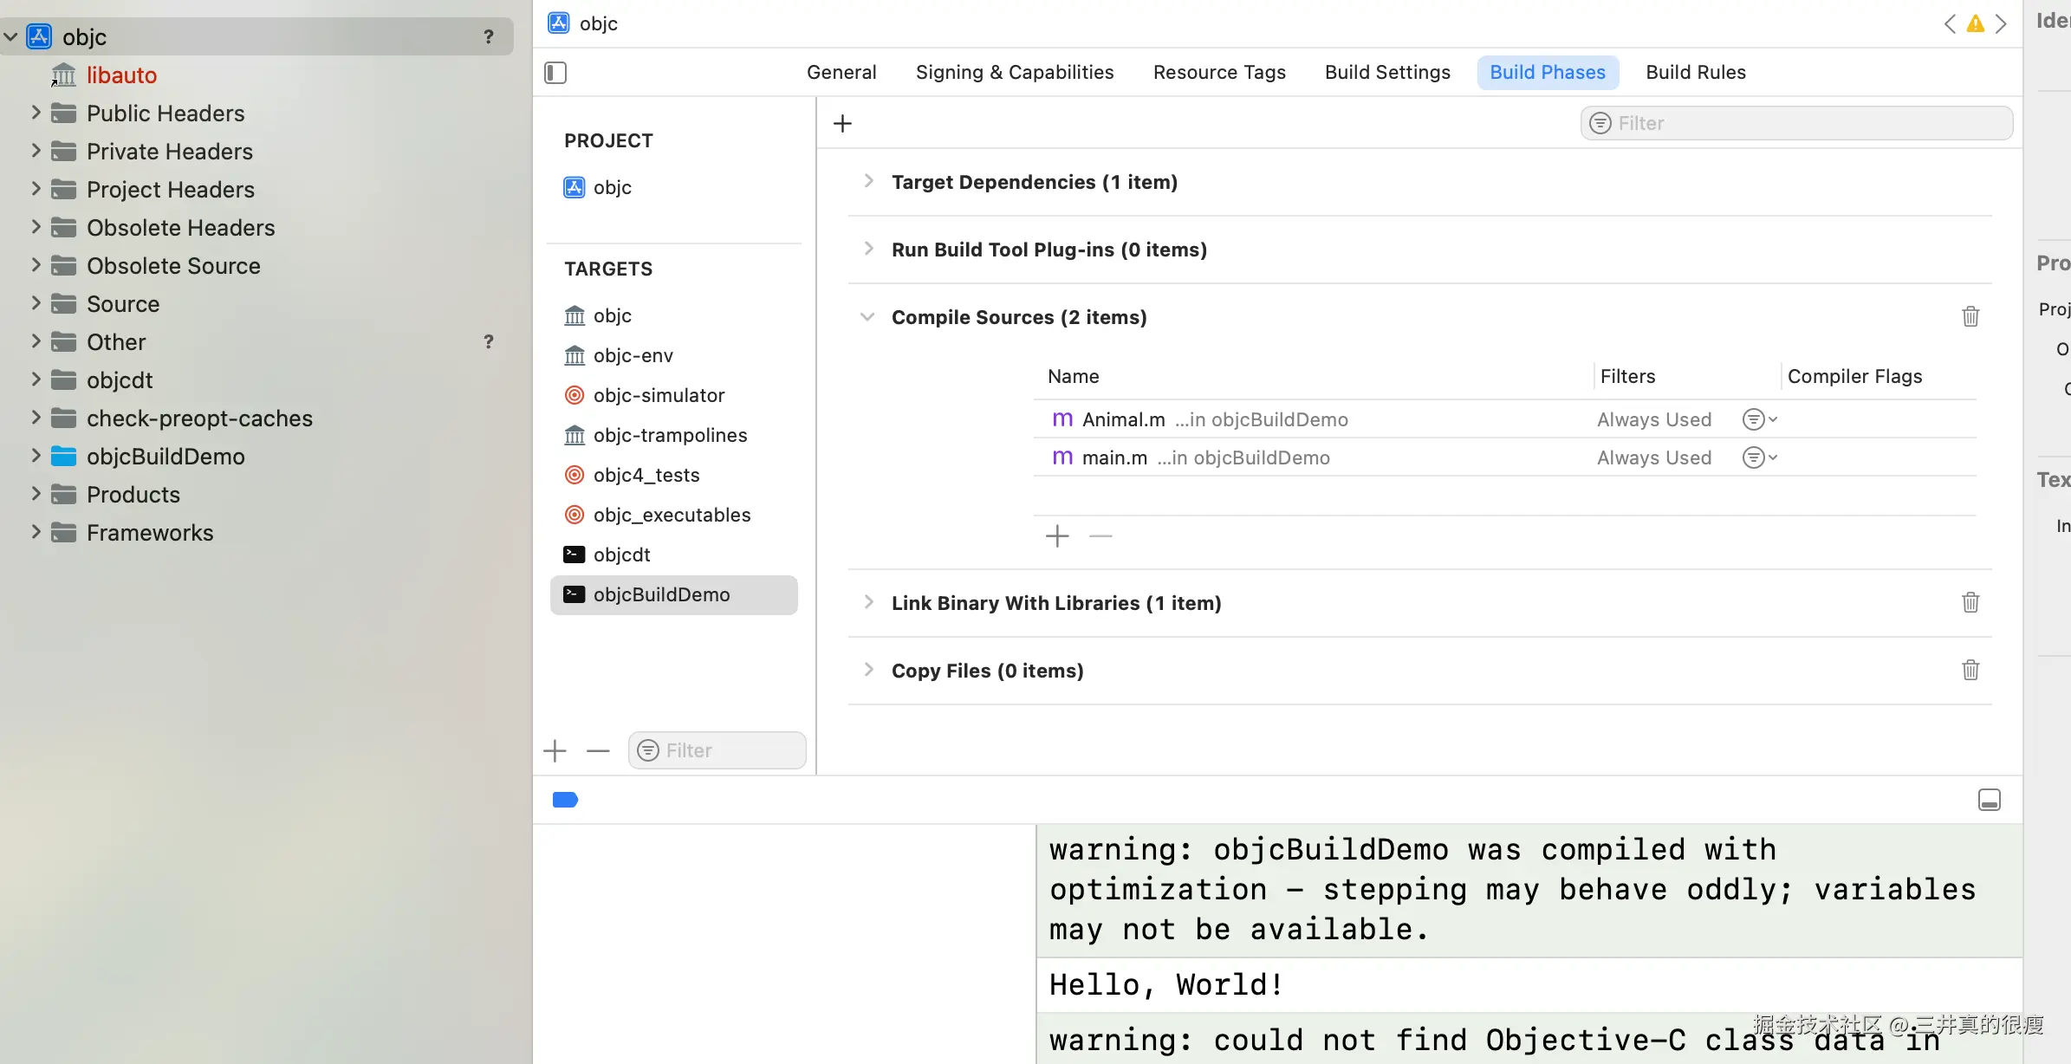Expand Link Binary With Libraries phase
Screen dimensions: 2071x1064
coord(868,602)
